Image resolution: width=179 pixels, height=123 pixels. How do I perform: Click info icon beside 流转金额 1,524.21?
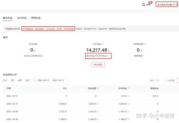click(x=98, y=104)
